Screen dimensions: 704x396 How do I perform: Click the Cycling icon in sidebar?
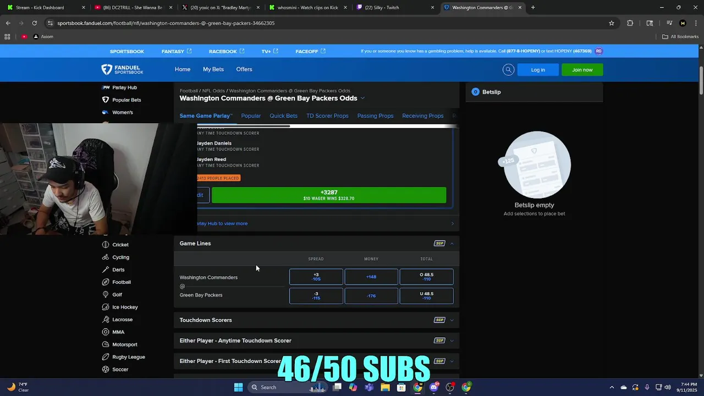click(106, 257)
